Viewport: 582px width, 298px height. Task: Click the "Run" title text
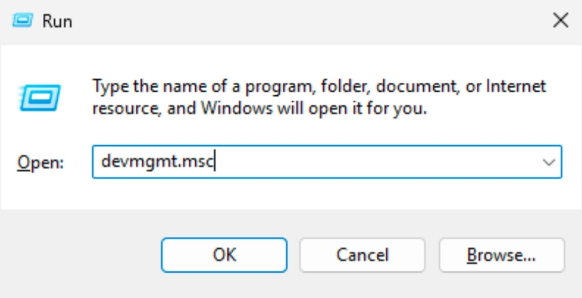click(57, 22)
